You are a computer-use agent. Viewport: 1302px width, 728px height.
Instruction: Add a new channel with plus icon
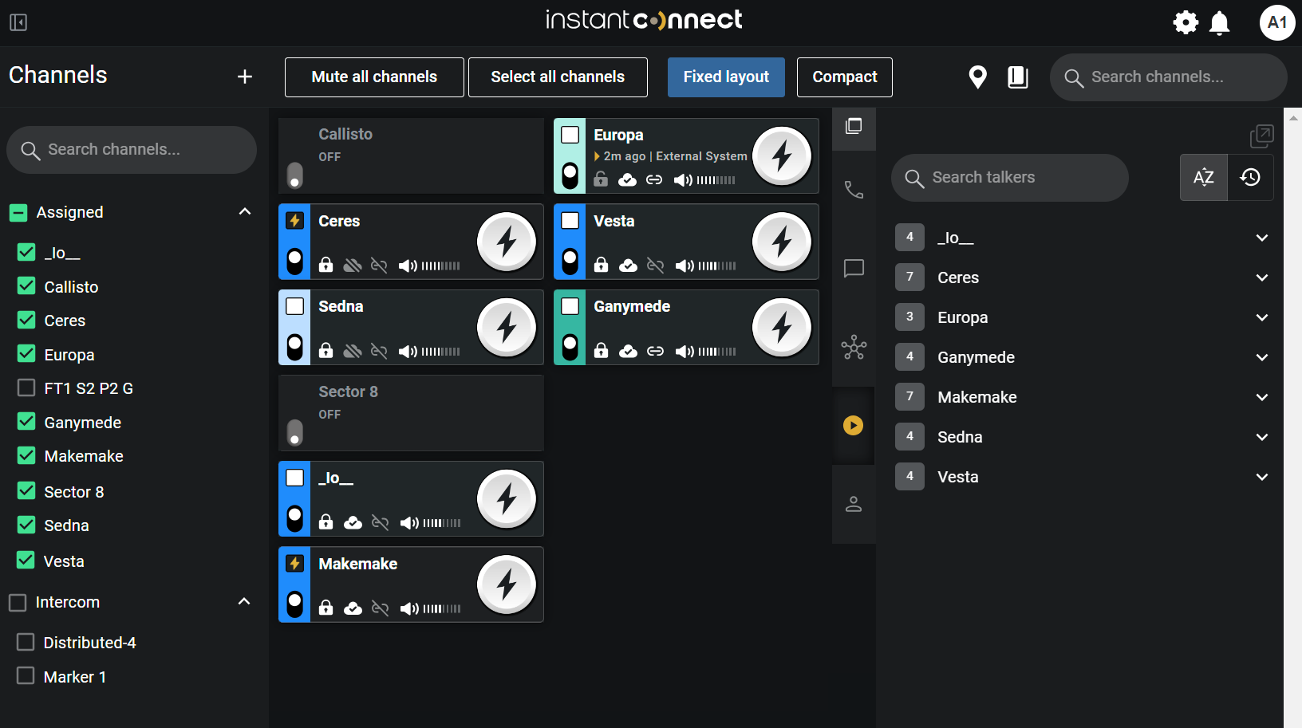pyautogui.click(x=245, y=77)
